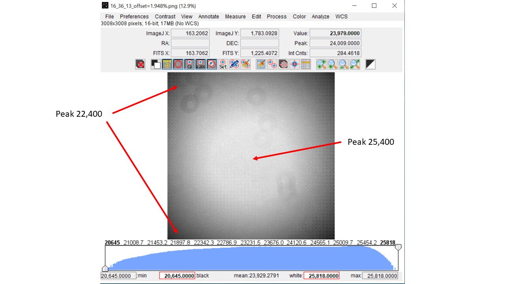Click the histogram white-level slider handle

[x=398, y=247]
